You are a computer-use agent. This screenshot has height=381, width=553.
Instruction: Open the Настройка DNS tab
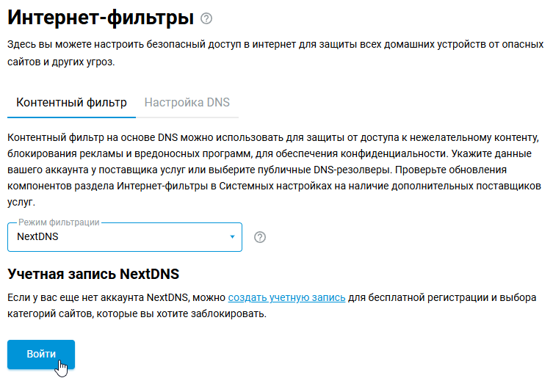187,103
